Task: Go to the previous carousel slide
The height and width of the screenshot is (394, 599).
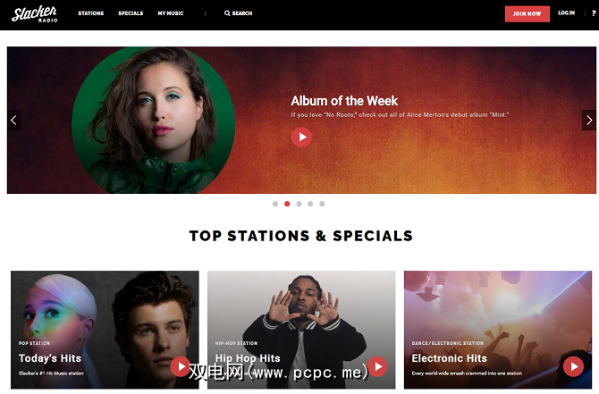Action: [x=13, y=121]
